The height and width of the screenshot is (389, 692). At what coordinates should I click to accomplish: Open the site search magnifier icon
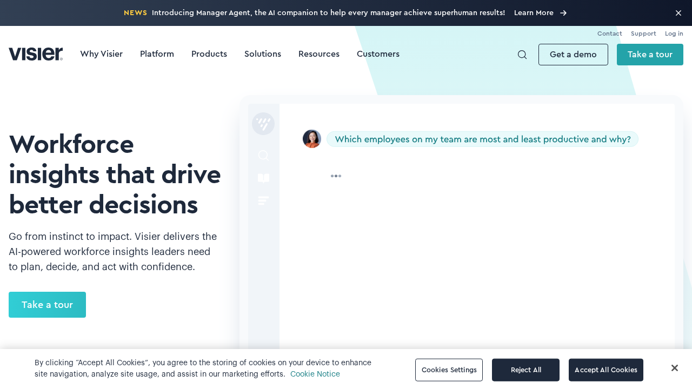522,55
